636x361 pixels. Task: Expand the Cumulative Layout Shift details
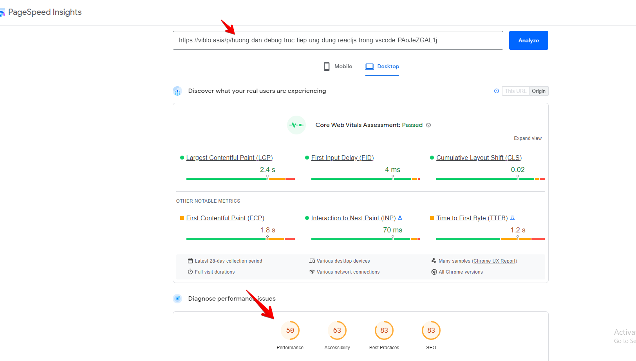click(479, 158)
